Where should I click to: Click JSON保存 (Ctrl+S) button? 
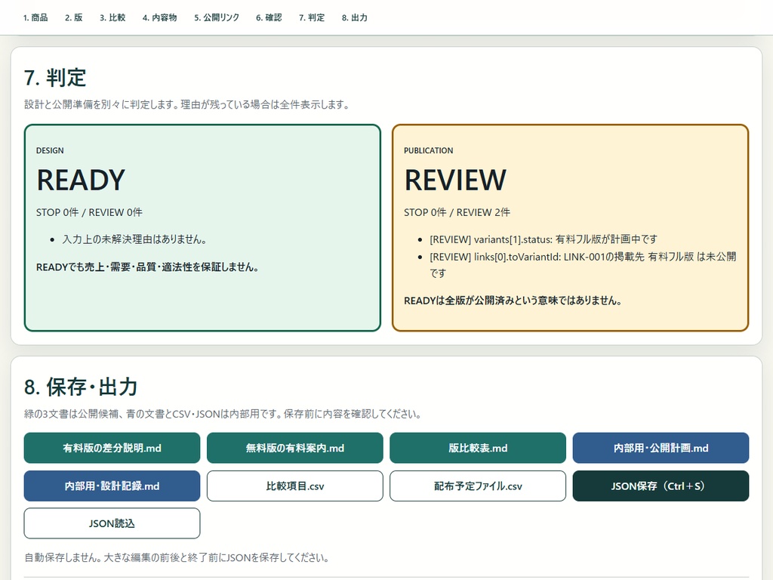coord(661,486)
